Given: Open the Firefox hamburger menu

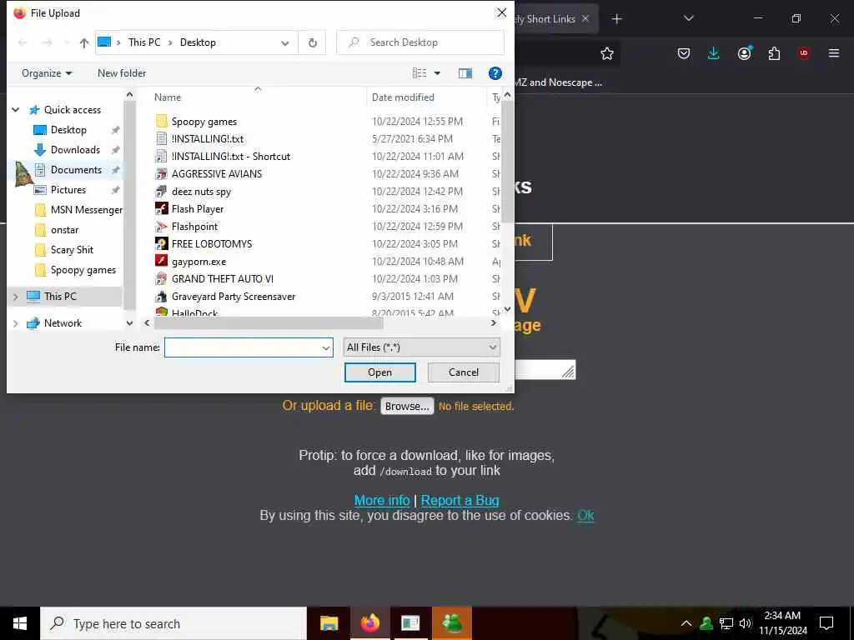Looking at the screenshot, I should 834,53.
